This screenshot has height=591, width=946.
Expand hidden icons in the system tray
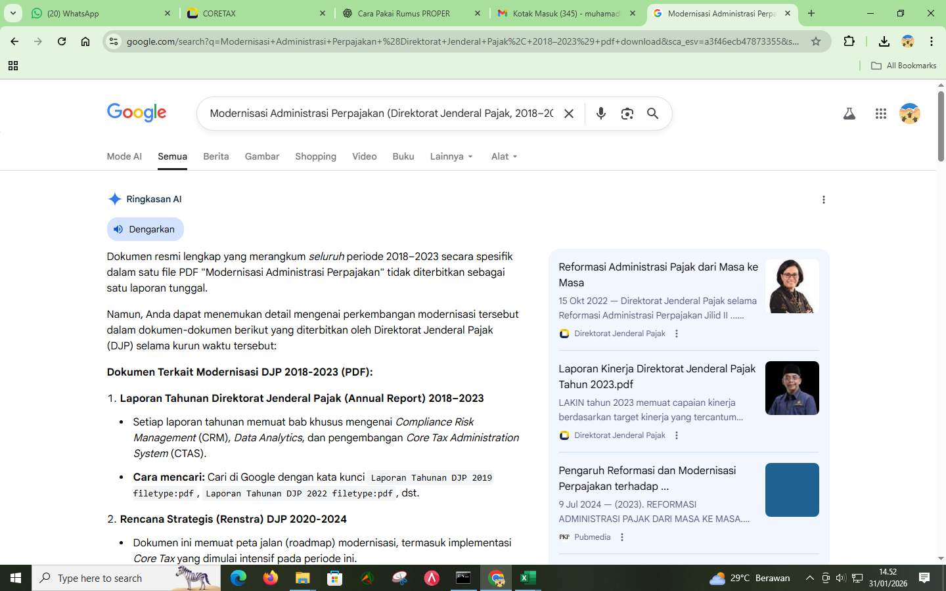809,579
